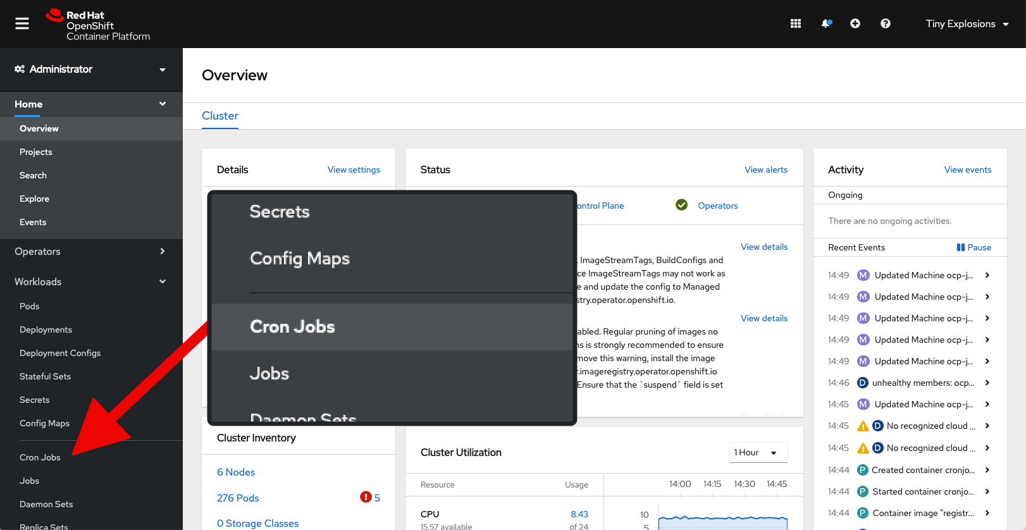Viewport: 1026px width, 530px height.
Task: Click P icon on Created container event
Action: tap(862, 470)
